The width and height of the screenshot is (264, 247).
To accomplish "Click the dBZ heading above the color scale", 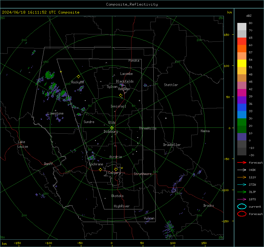I will point(249,16).
